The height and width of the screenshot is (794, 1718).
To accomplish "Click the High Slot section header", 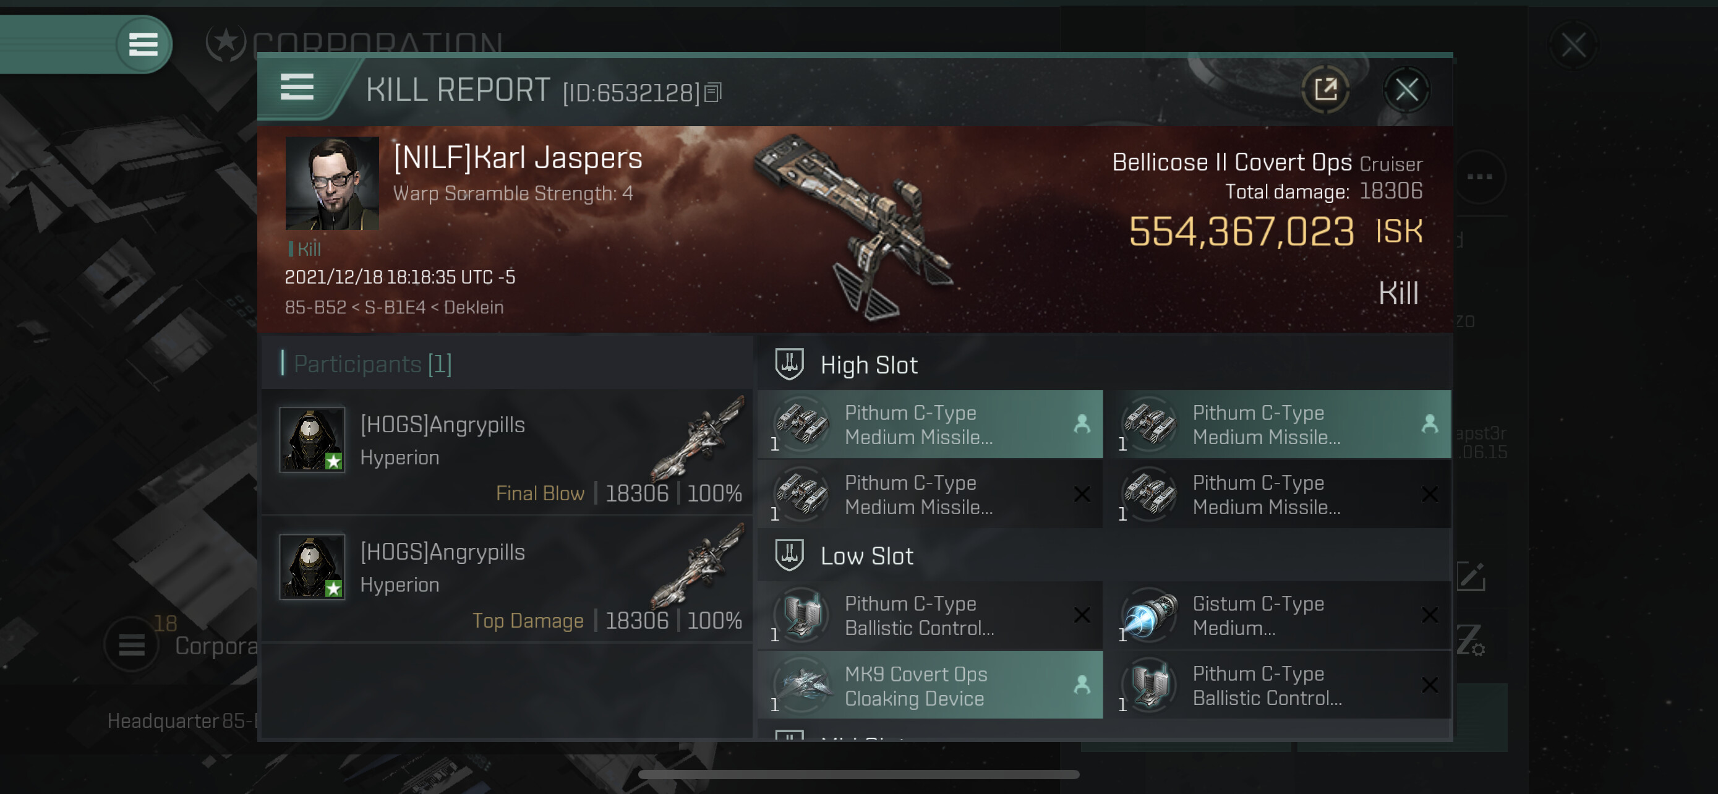I will [868, 365].
